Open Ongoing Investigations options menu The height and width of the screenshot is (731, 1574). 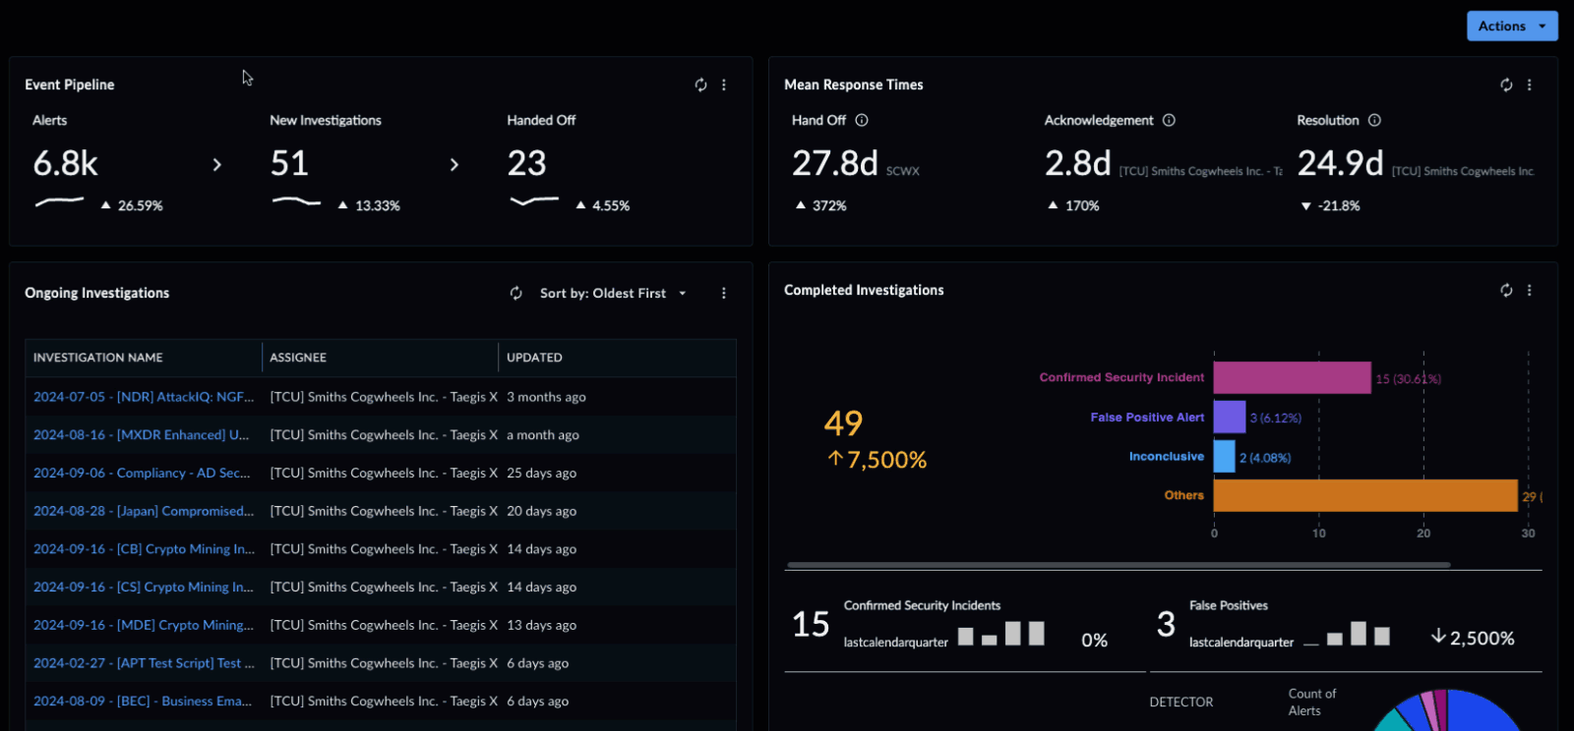click(724, 293)
